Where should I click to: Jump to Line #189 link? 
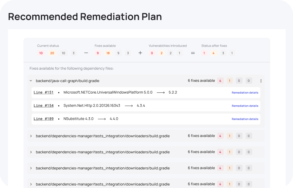(44, 119)
